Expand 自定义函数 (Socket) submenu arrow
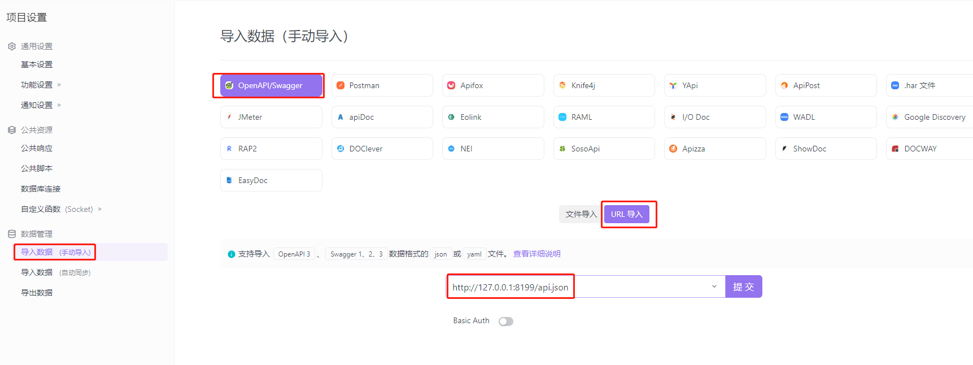The height and width of the screenshot is (365, 973). coord(100,209)
